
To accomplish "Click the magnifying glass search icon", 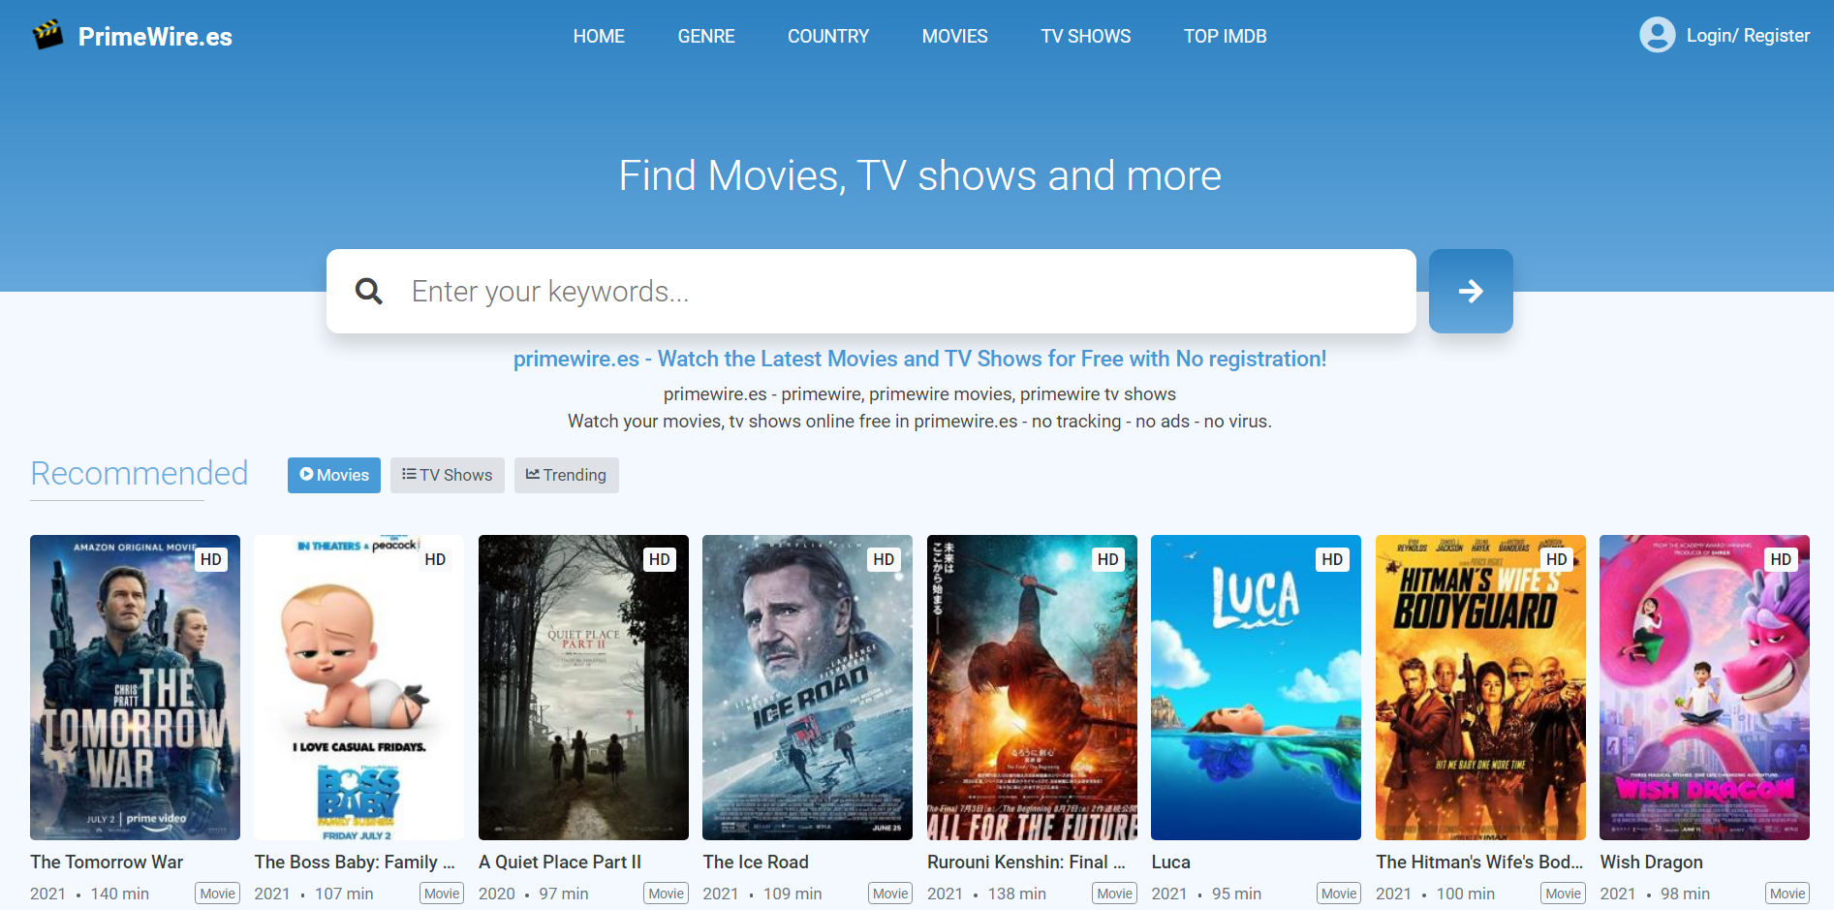I will pos(368,291).
